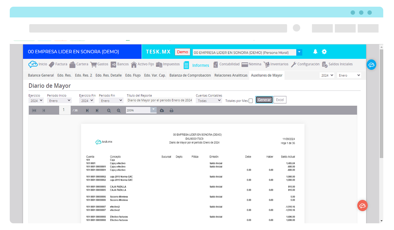Enable the Totales por Mes checkbox
This screenshot has height=230, width=394.
tap(250, 100)
